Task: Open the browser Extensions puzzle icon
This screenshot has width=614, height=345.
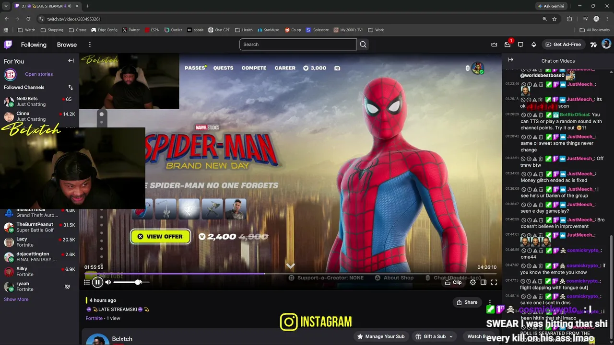Action: click(x=570, y=19)
